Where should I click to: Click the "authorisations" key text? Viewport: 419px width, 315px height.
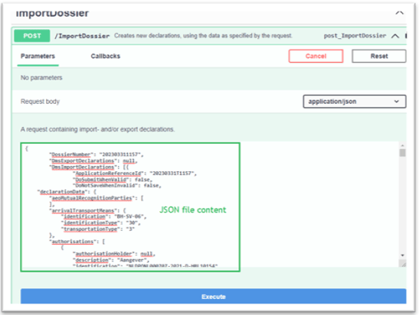point(73,242)
